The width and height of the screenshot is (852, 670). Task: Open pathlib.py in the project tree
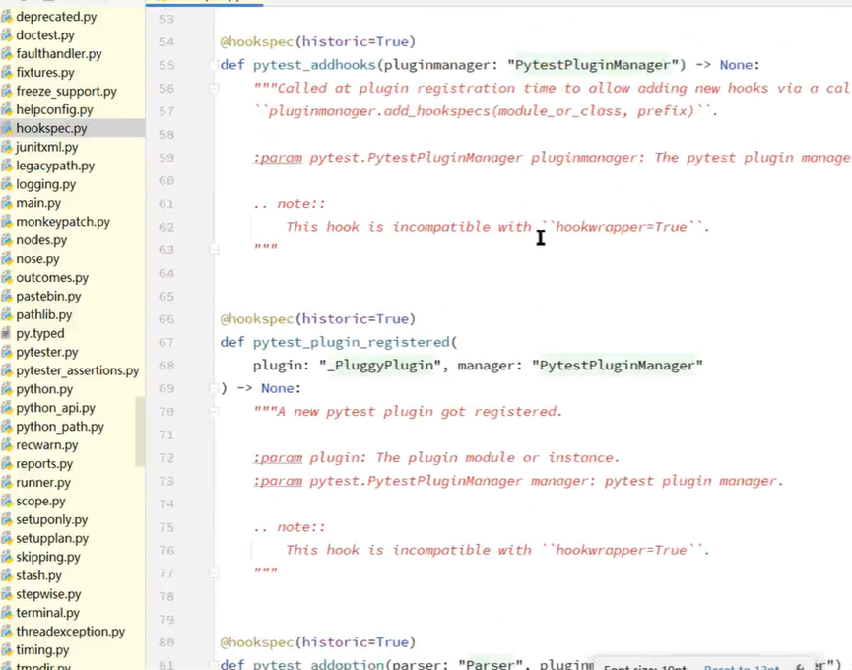pyautogui.click(x=44, y=314)
